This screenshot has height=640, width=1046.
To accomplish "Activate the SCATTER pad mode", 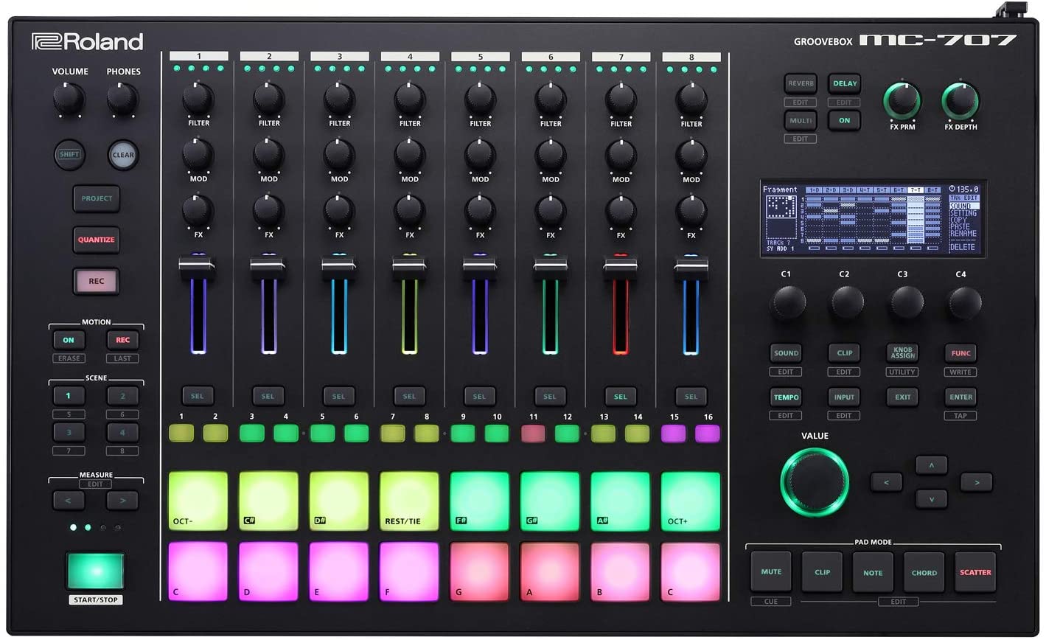I will pos(974,571).
